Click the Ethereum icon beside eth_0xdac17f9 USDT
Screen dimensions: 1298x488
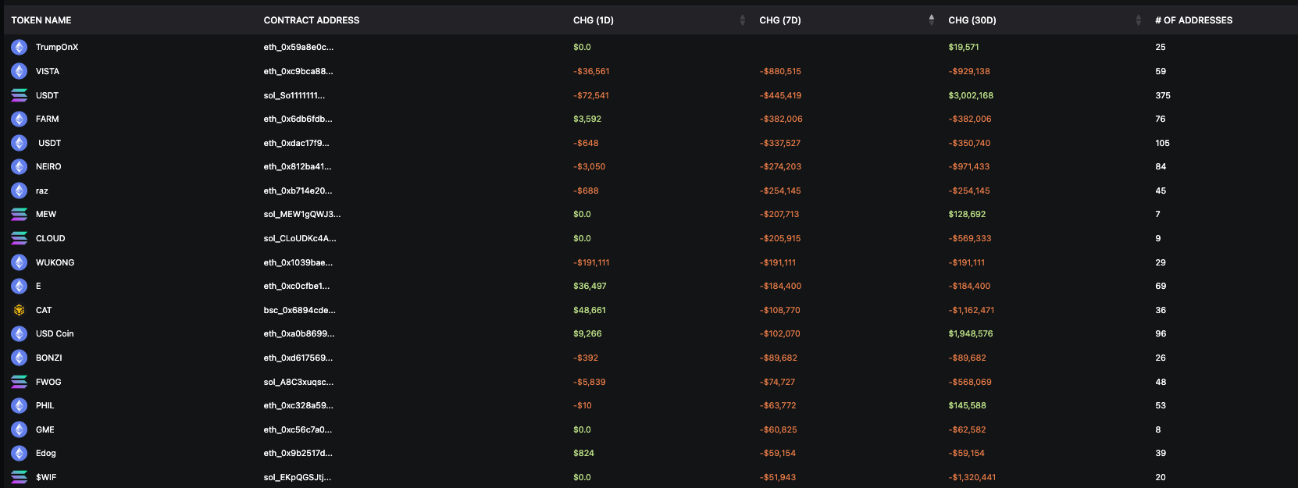point(20,143)
